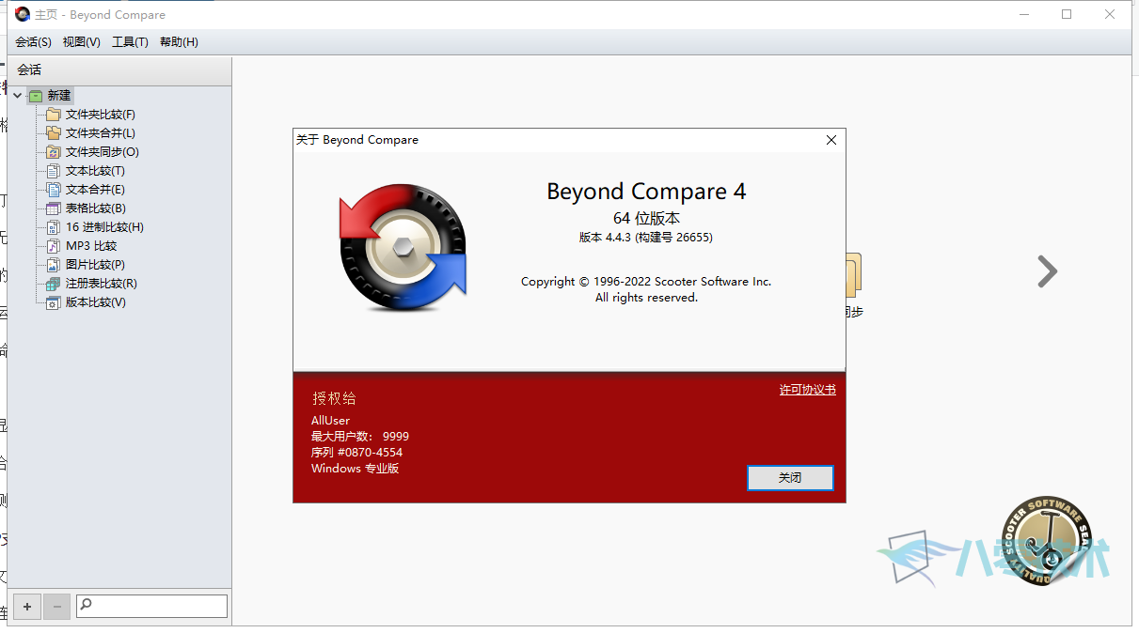Image resolution: width=1139 pixels, height=633 pixels.
Task: Click the Beyond Compare title bar app icon
Action: 22,14
